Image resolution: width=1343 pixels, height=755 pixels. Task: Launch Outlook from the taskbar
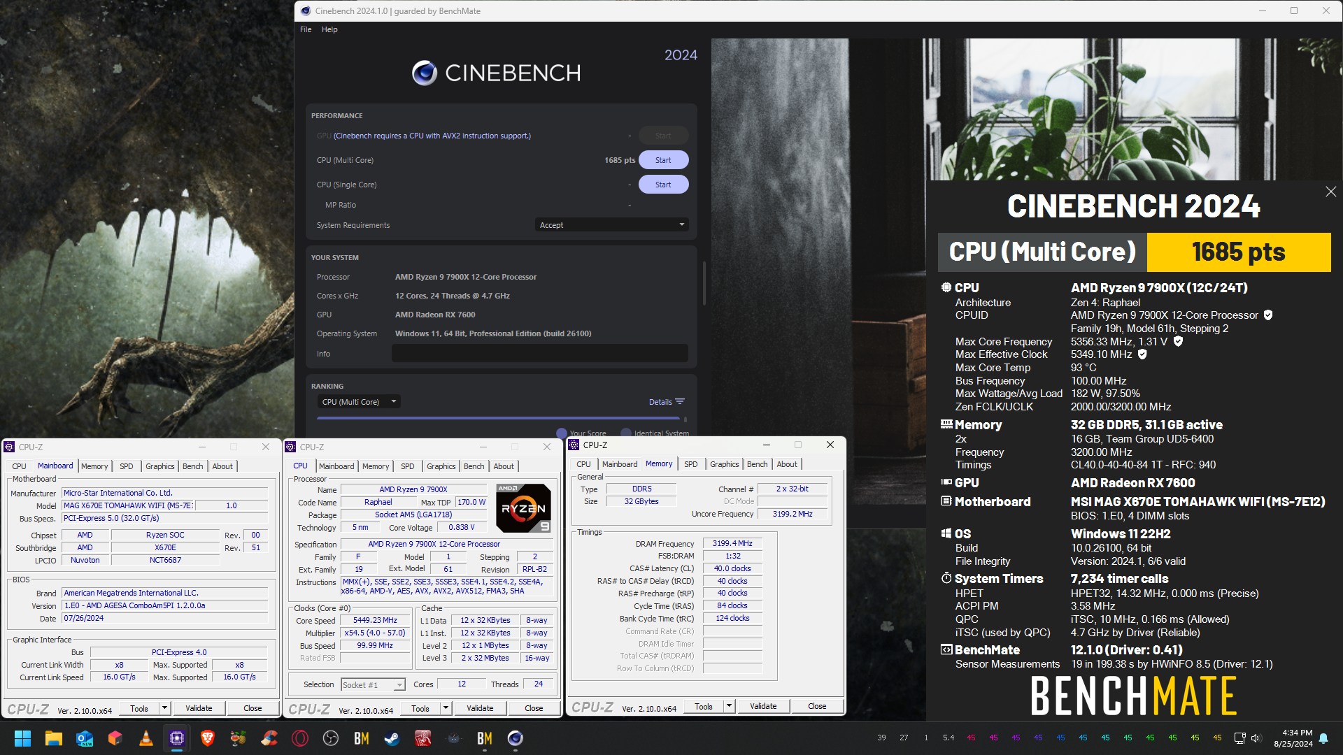click(x=84, y=738)
